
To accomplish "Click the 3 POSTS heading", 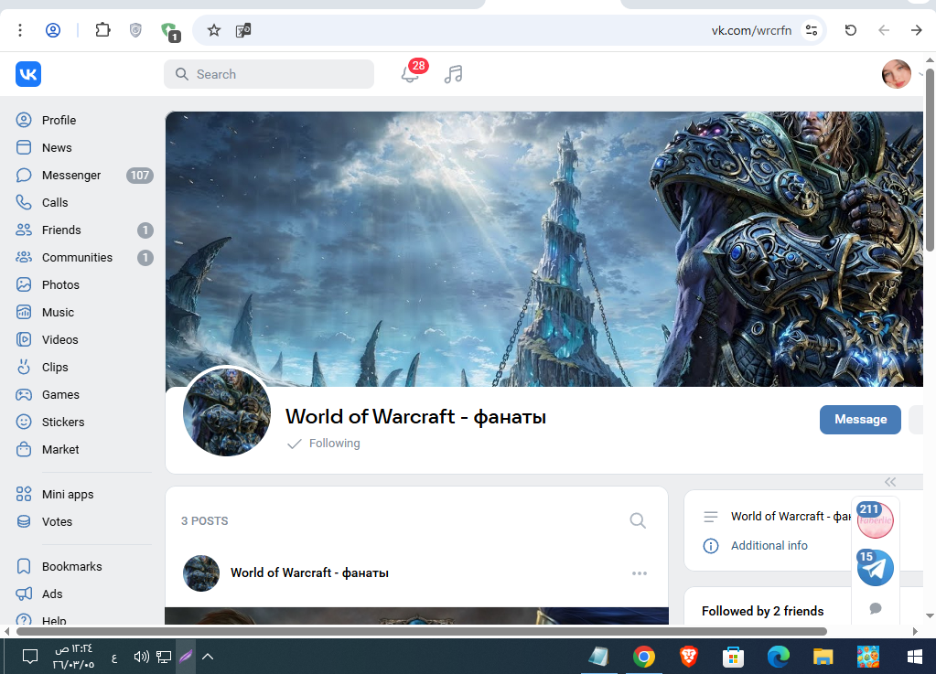I will point(205,520).
